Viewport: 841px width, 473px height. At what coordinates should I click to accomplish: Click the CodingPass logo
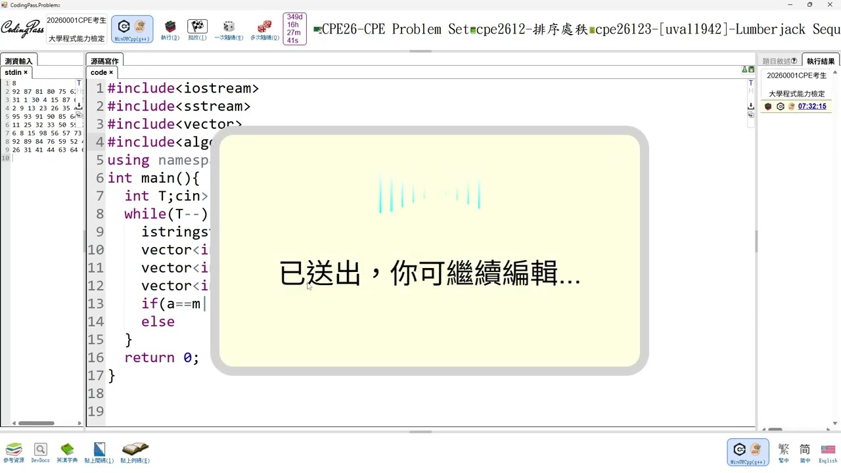point(22,28)
